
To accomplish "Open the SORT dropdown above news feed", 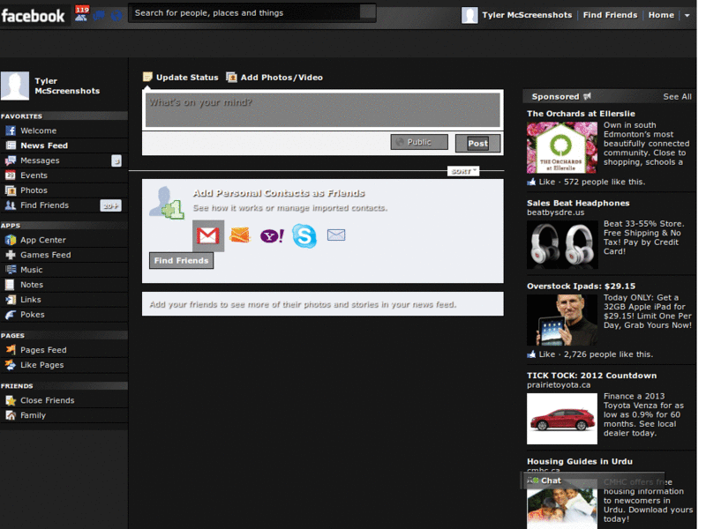I will tap(463, 171).
